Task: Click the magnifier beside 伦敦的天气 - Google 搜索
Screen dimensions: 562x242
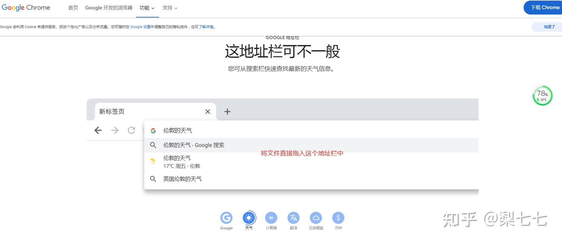Action: point(153,145)
